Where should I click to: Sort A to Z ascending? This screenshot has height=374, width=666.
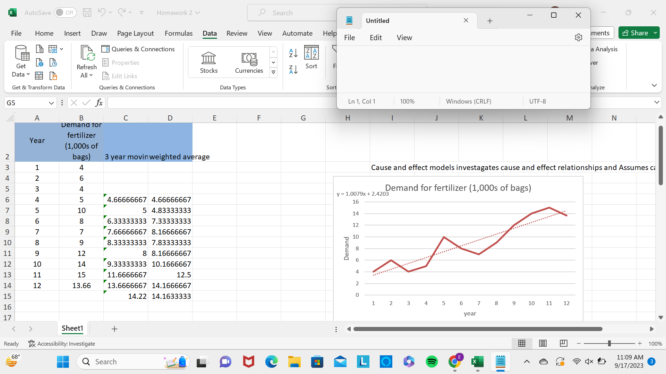(x=293, y=53)
